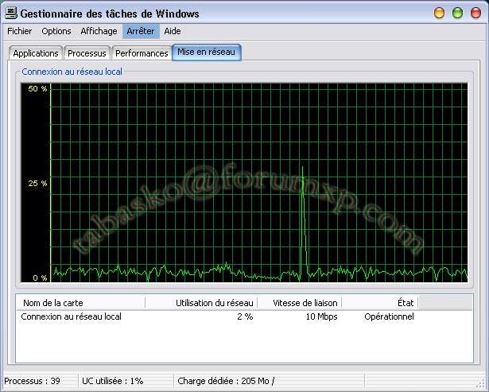This screenshot has height=392, width=489.
Task: Click the 50 % graph scale label
Action: [x=37, y=89]
